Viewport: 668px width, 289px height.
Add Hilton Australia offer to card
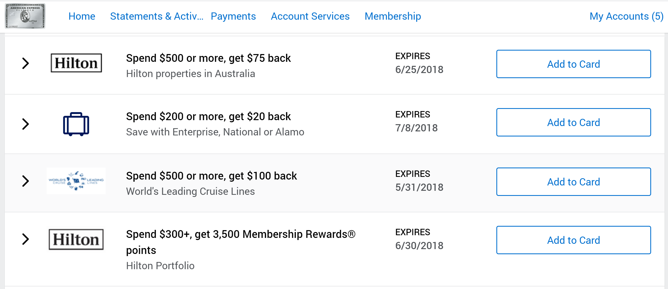pos(573,64)
